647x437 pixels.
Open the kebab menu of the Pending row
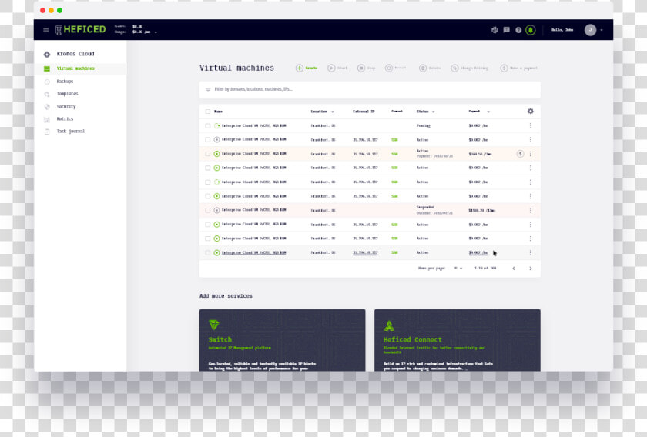pyautogui.click(x=530, y=125)
